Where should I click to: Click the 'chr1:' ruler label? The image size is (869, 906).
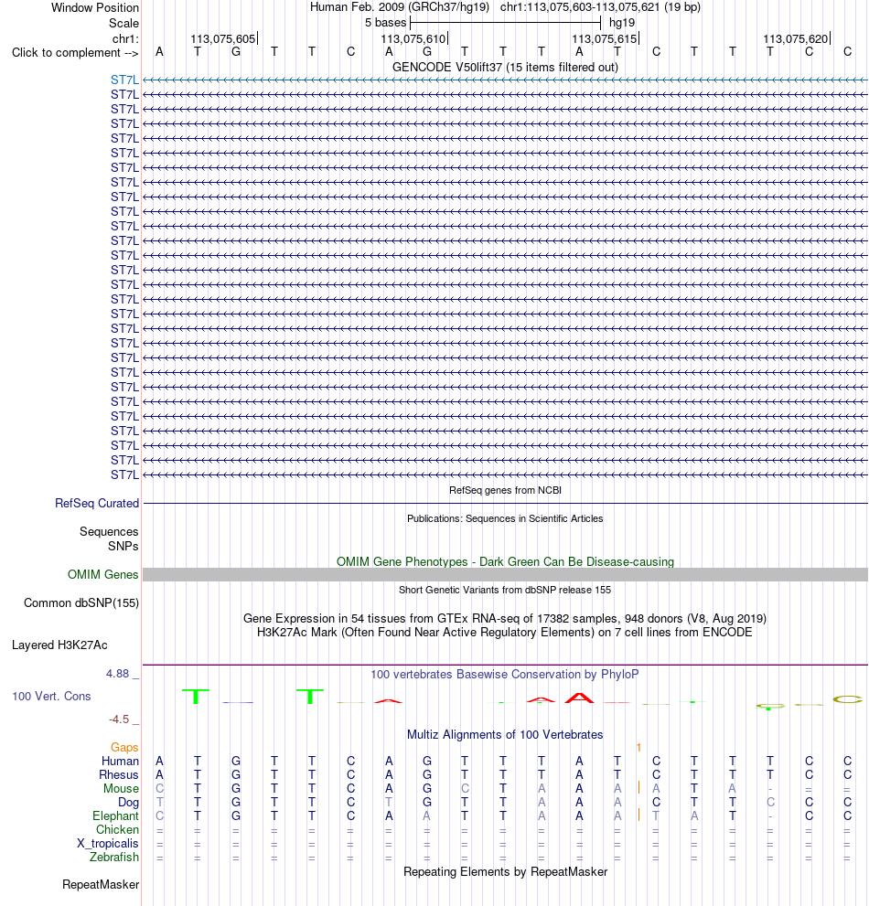coord(125,38)
